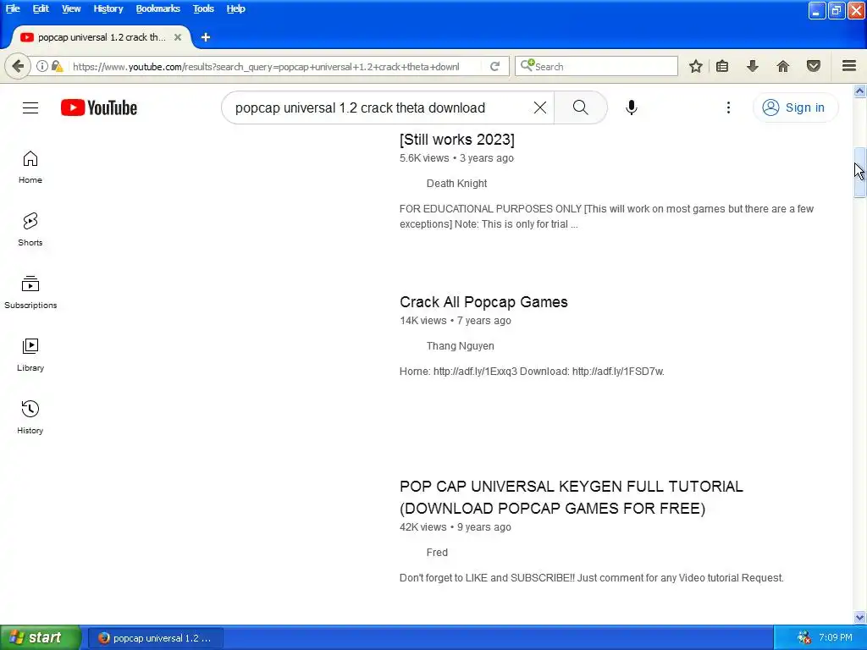Viewport: 867px width, 650px height.
Task: Open the Downloads arrow icon
Action: 753,66
